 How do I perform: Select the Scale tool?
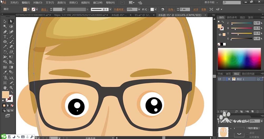point(11,52)
